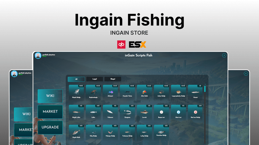Choose the Beyaz inci white pearl
Image resolution: width=259 pixels, height=145 pixels.
click(x=161, y=112)
